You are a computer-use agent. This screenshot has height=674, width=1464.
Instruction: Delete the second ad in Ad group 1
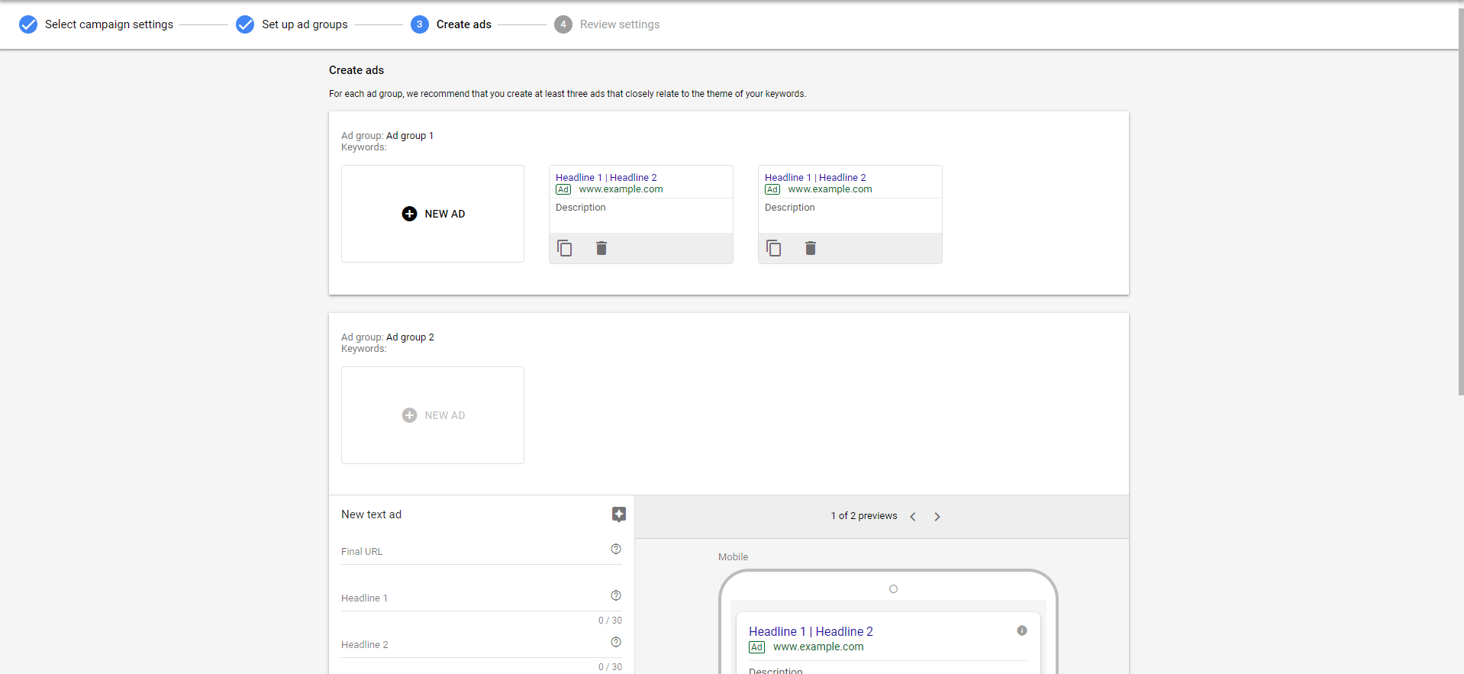point(811,248)
